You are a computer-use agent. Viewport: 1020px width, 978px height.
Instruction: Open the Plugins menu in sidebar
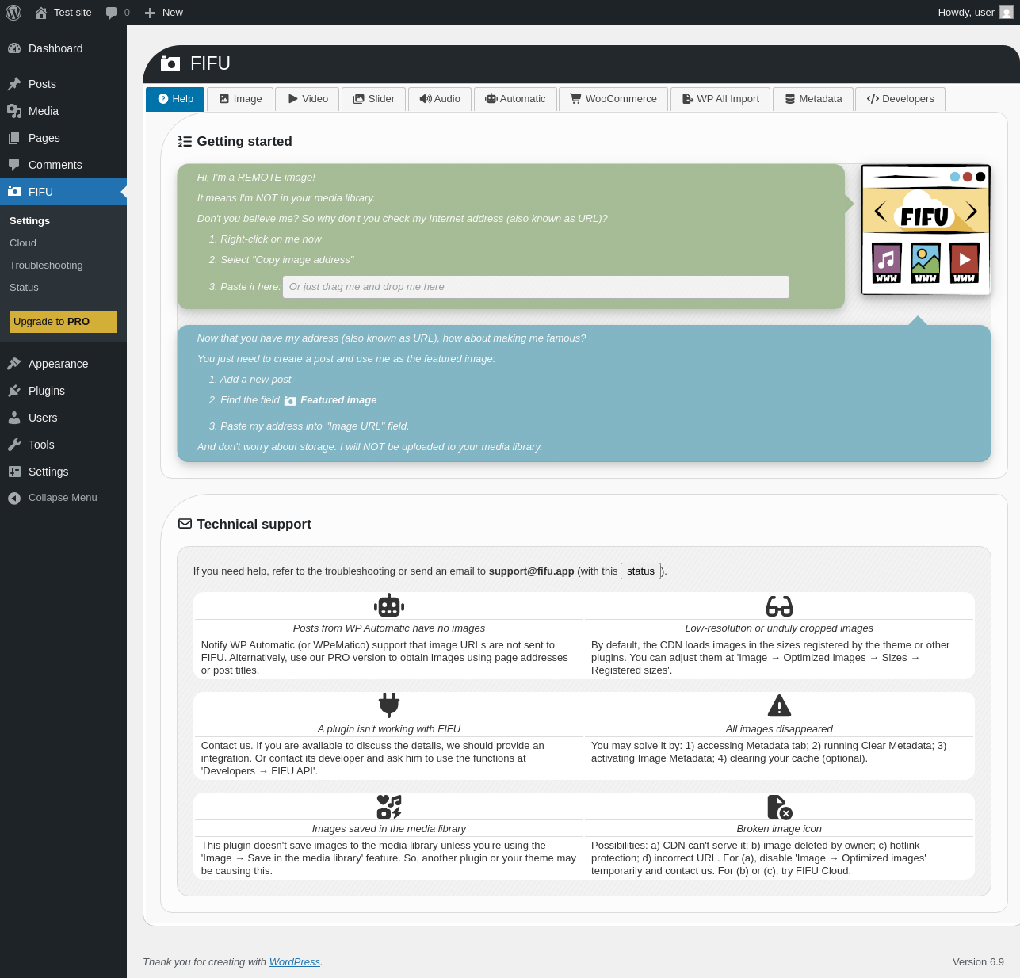47,391
